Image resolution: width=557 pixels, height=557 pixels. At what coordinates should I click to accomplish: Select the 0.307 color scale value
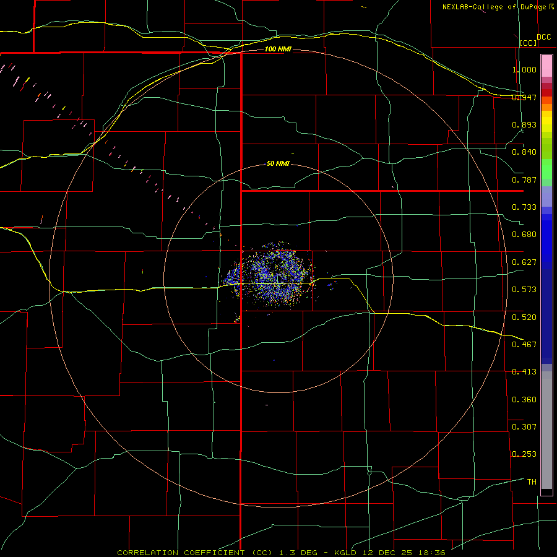524,427
